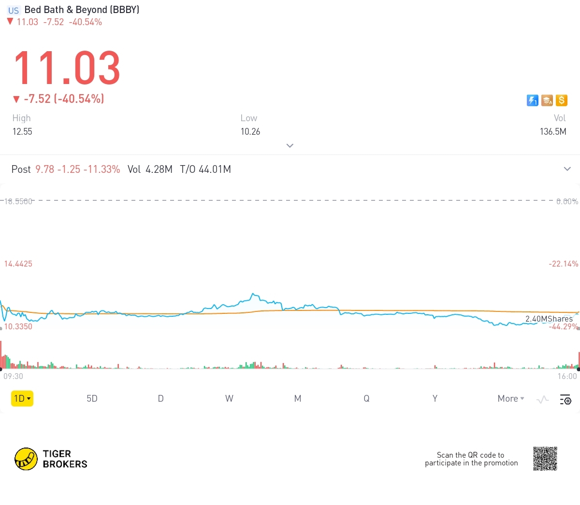Click the Bed Bath & Beyond (BBBY) title

(x=82, y=10)
